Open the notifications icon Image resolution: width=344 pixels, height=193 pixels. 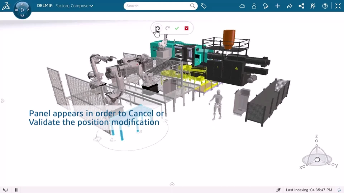[266, 6]
